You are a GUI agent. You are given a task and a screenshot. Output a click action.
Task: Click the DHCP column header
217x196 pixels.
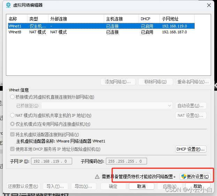pos(149,19)
